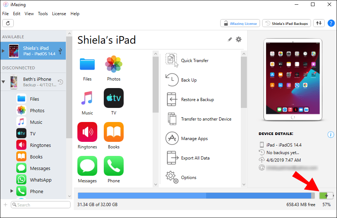The height and width of the screenshot is (218, 337).
Task: Click the '658.43 MB free' storage text
Action: coord(301,205)
